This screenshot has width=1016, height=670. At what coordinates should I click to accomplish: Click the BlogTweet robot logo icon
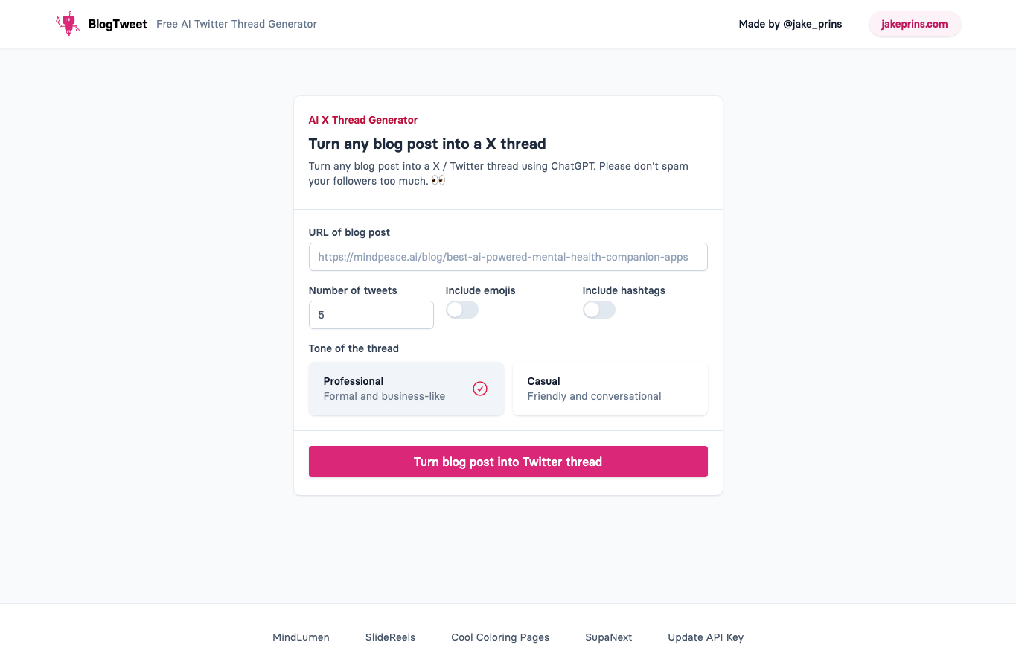click(x=68, y=24)
